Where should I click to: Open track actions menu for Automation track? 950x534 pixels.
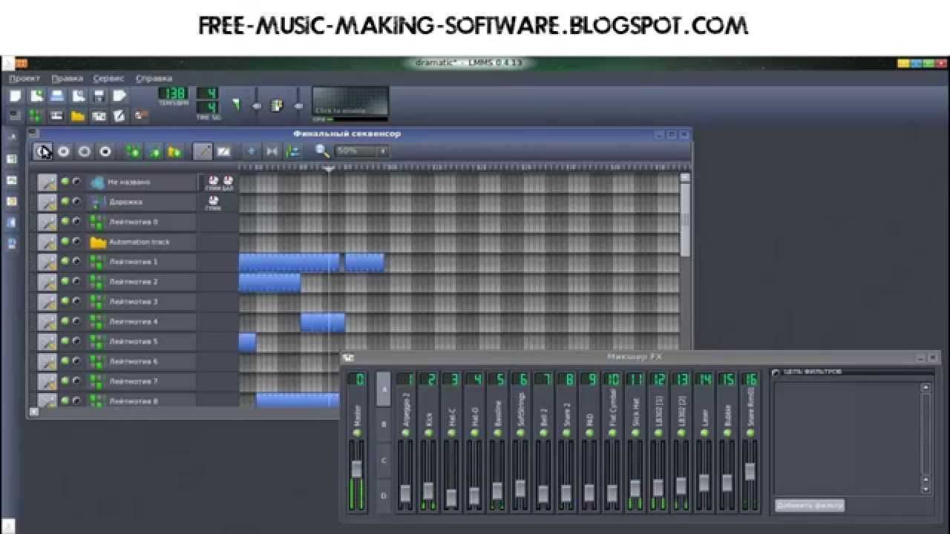click(47, 242)
